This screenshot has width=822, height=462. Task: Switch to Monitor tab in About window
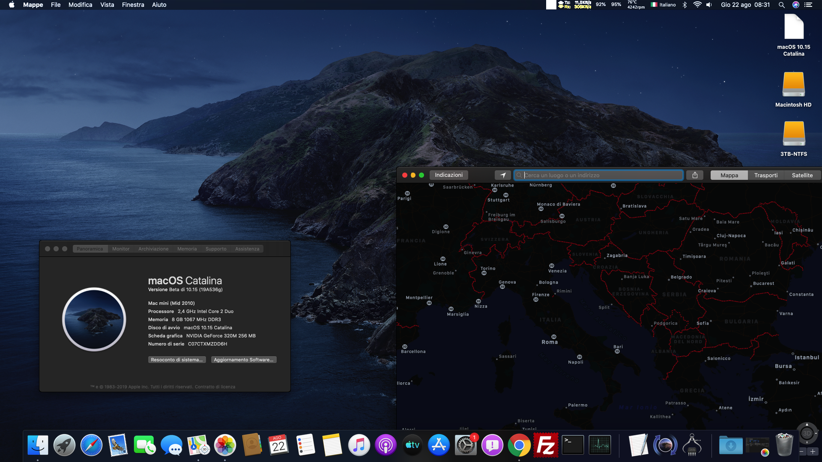121,249
